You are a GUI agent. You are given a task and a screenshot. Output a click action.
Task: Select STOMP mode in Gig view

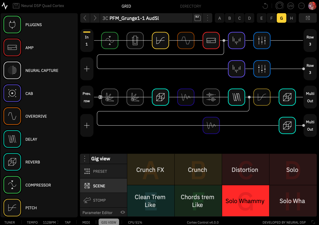coord(103,200)
